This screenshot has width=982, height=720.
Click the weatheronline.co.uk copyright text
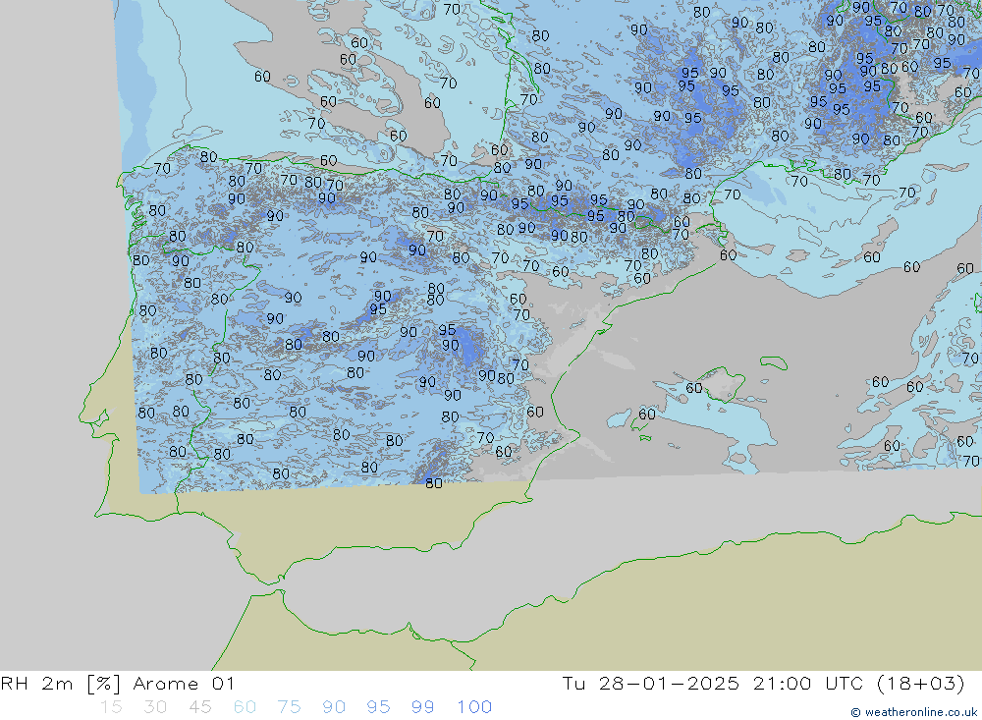(913, 712)
